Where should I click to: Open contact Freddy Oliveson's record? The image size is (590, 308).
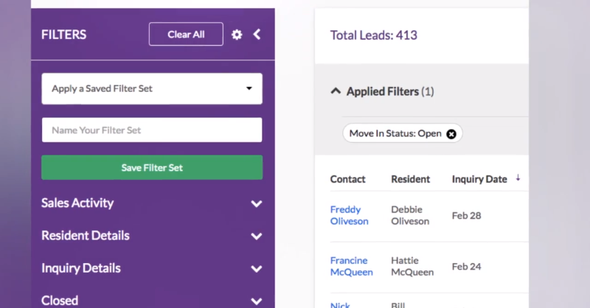coord(349,215)
